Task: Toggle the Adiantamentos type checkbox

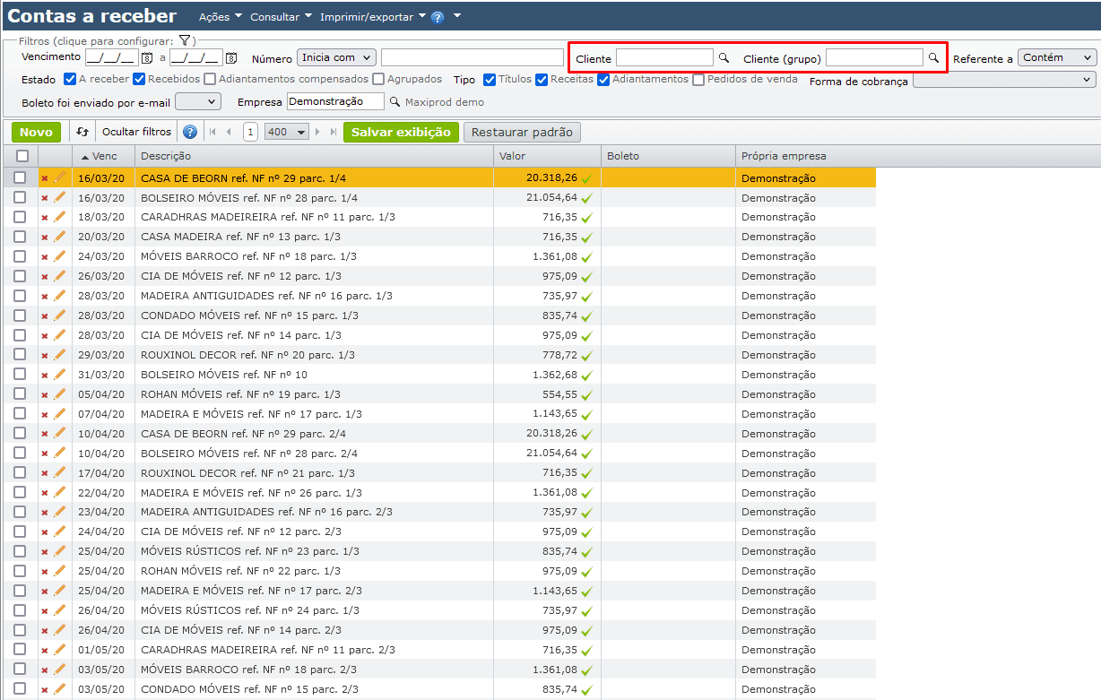Action: tap(604, 79)
